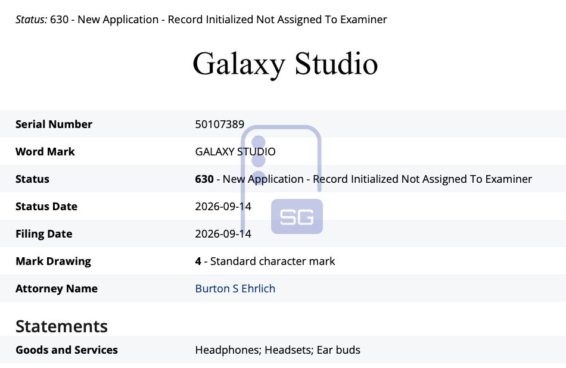Click the bold Status label in the table

pos(32,179)
